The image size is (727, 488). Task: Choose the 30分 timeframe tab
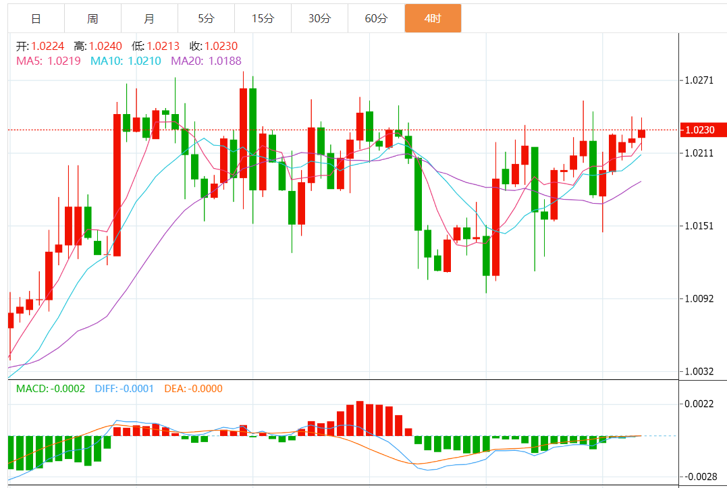pyautogui.click(x=319, y=18)
